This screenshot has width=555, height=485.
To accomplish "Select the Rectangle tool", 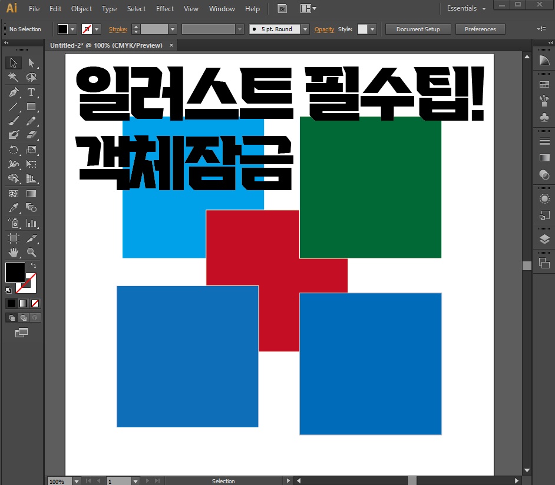I will tap(31, 107).
